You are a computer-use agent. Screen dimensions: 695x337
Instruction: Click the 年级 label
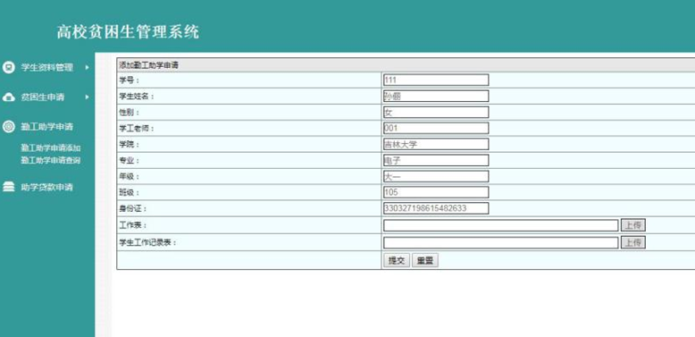pos(129,176)
